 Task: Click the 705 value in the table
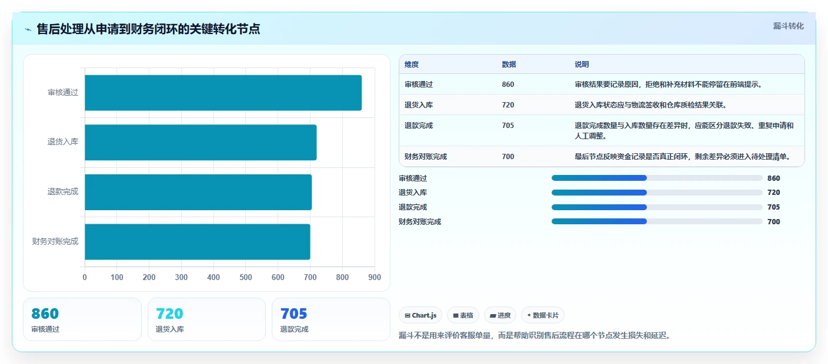(x=508, y=126)
